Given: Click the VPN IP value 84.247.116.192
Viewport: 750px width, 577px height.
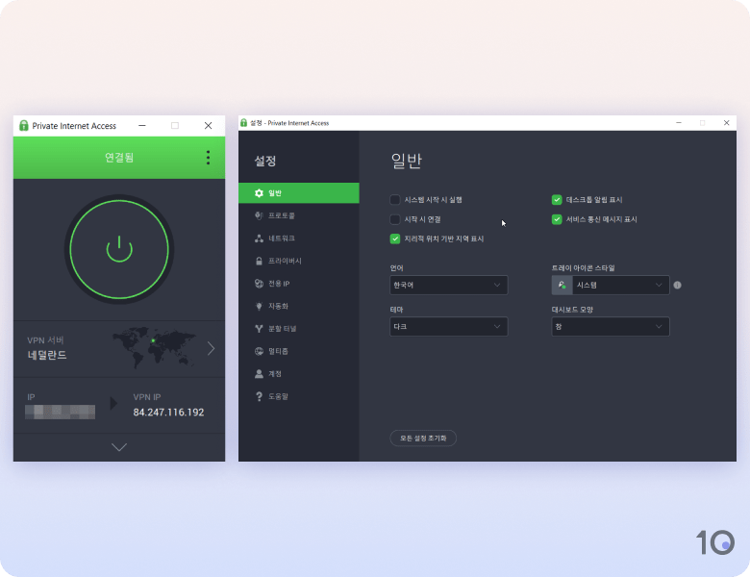Looking at the screenshot, I should (x=168, y=413).
